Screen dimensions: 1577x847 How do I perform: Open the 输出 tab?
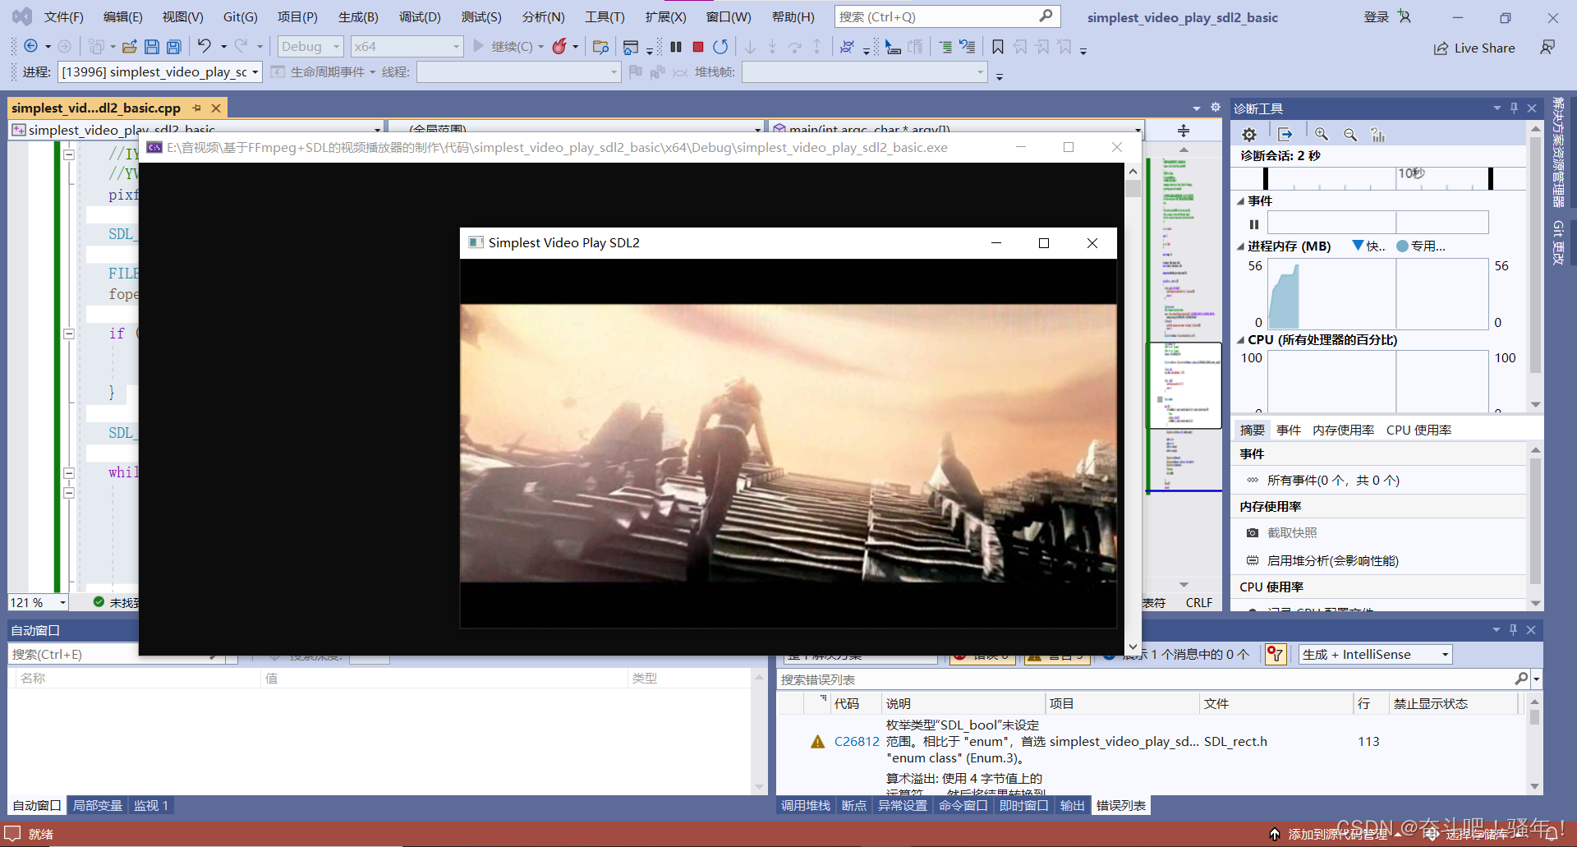click(1072, 805)
